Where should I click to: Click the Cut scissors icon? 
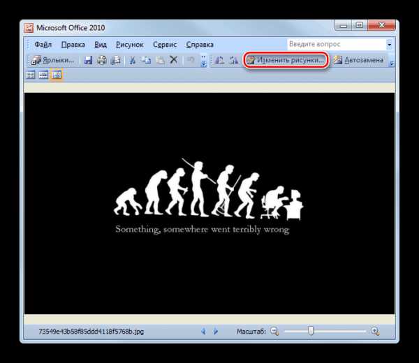coord(132,60)
